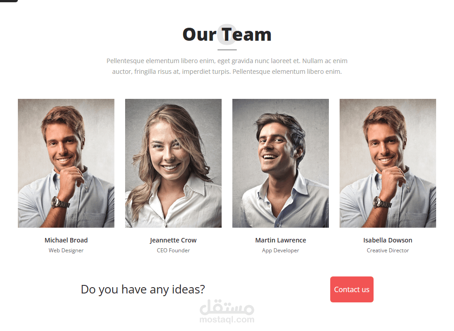Select the Jeannette Crow name text
The image size is (454, 331).
coord(173,240)
